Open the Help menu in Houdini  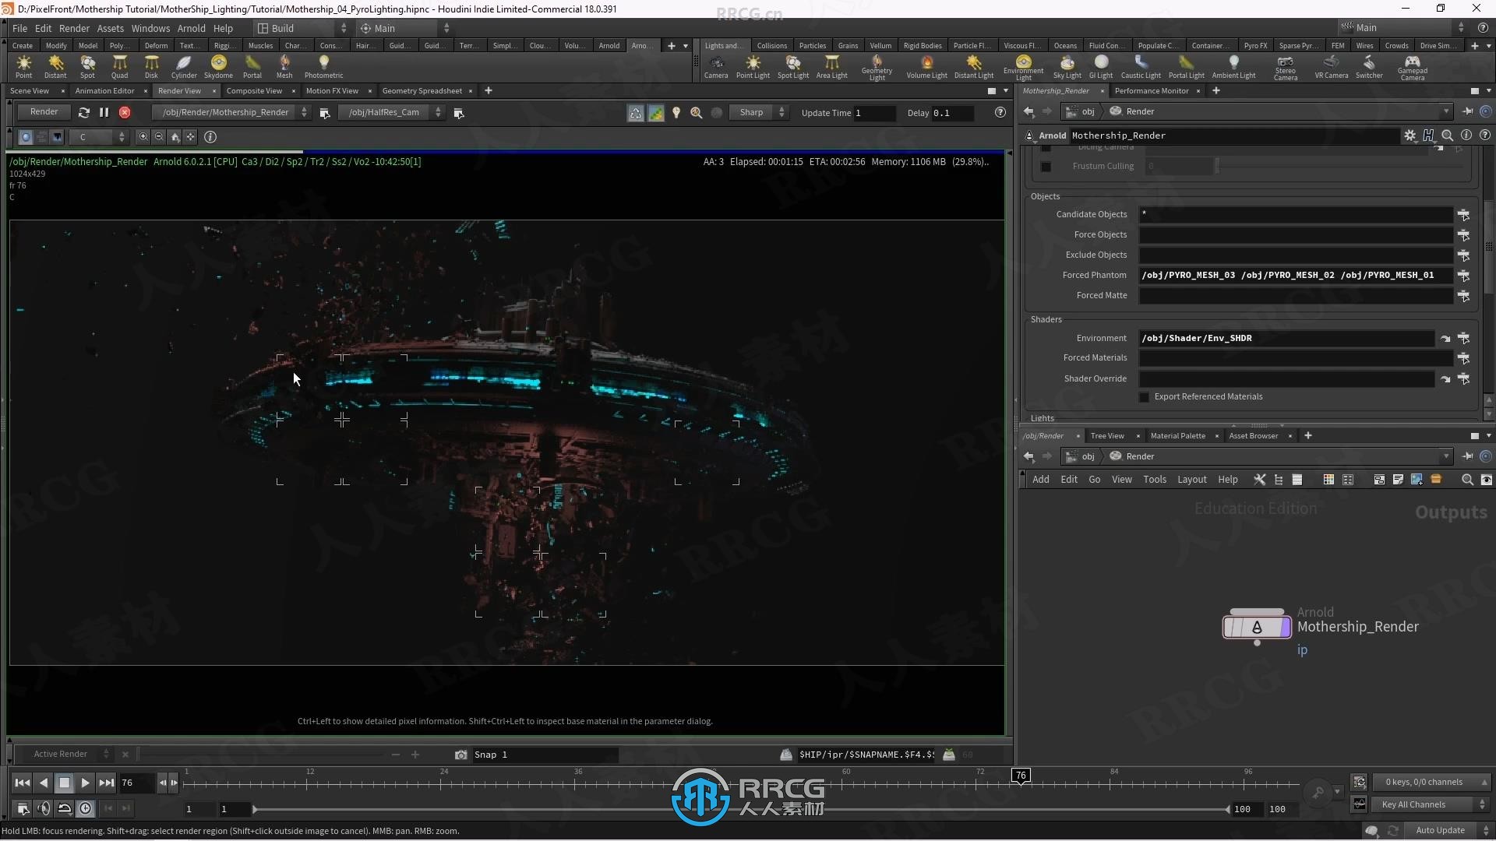(222, 28)
